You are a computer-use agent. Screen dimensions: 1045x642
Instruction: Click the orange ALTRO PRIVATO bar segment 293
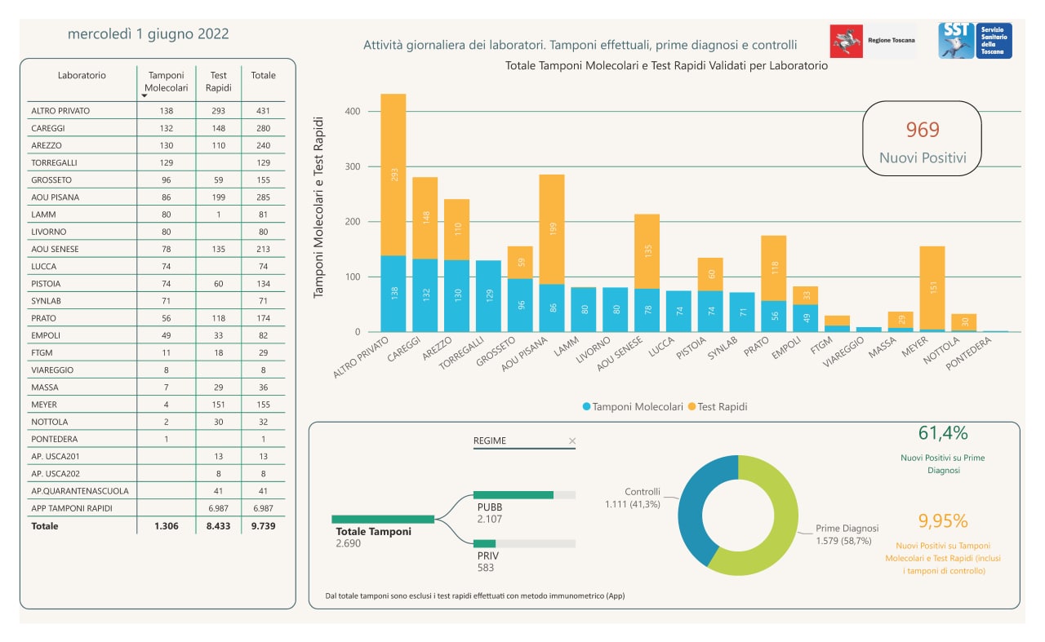[394, 175]
